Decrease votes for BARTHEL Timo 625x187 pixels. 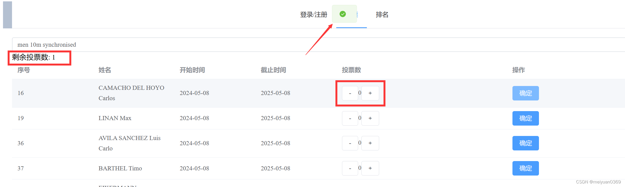pyautogui.click(x=350, y=168)
